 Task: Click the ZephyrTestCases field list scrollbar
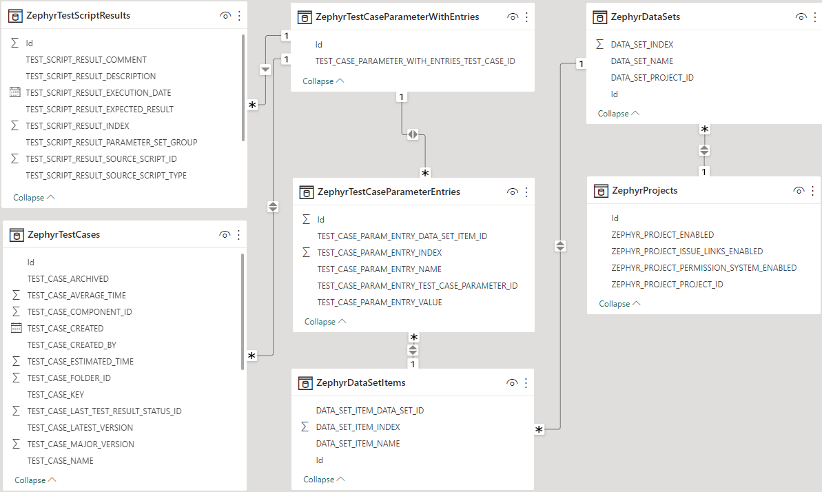(x=243, y=310)
